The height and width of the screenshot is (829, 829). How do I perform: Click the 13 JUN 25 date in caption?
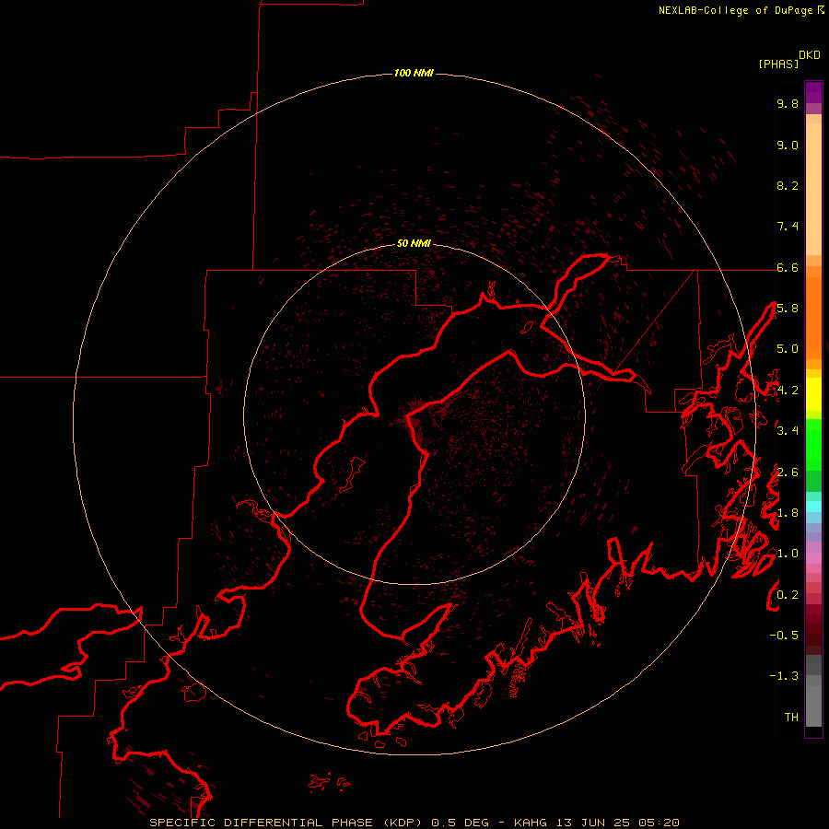(x=594, y=823)
